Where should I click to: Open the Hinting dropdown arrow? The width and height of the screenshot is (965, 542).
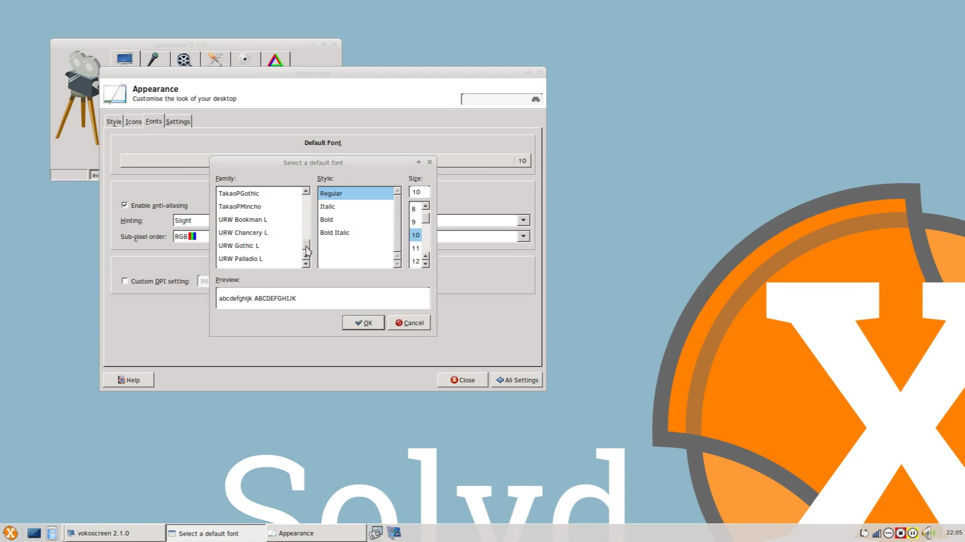(523, 220)
